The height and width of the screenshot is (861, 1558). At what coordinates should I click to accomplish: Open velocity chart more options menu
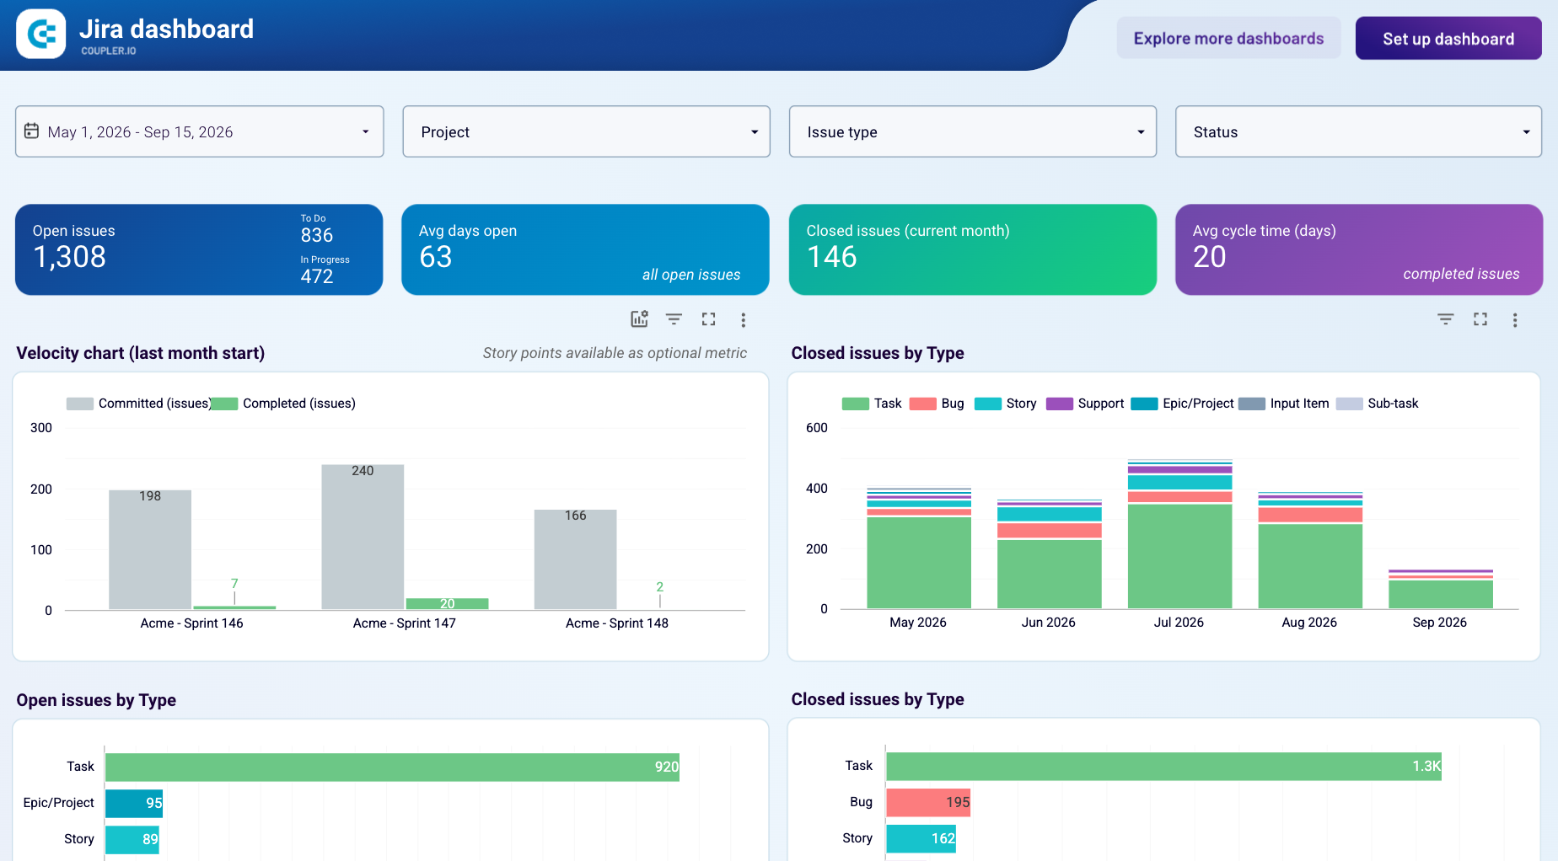(x=743, y=320)
